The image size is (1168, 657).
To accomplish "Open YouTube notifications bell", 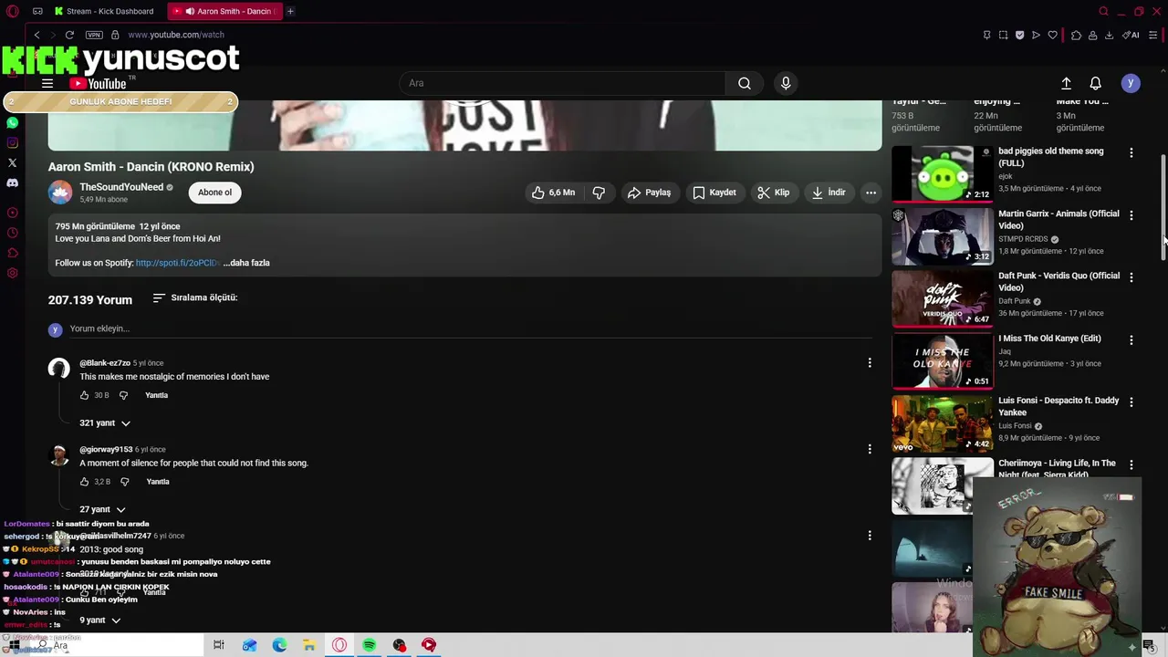I will 1096,83.
